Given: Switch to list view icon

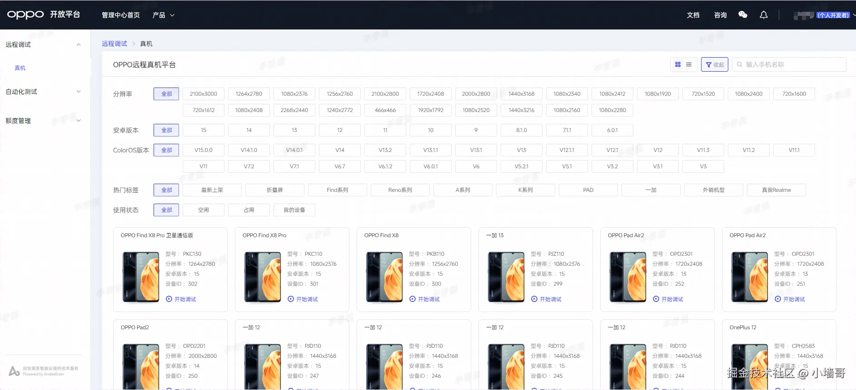Looking at the screenshot, I should coord(689,64).
